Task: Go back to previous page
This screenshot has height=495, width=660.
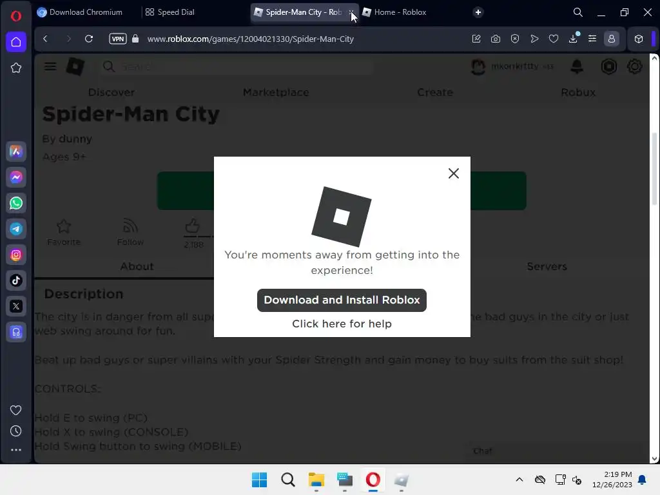Action: (x=46, y=39)
